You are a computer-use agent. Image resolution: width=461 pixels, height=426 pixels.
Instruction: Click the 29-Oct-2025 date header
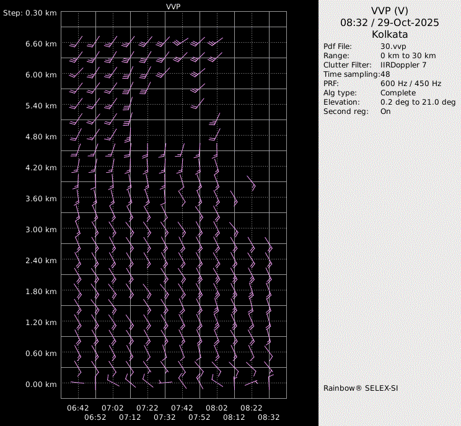(409, 22)
